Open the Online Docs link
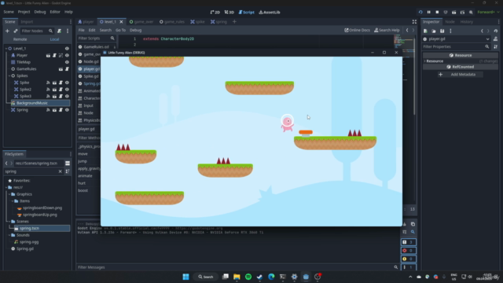503x283 pixels. (x=357, y=30)
